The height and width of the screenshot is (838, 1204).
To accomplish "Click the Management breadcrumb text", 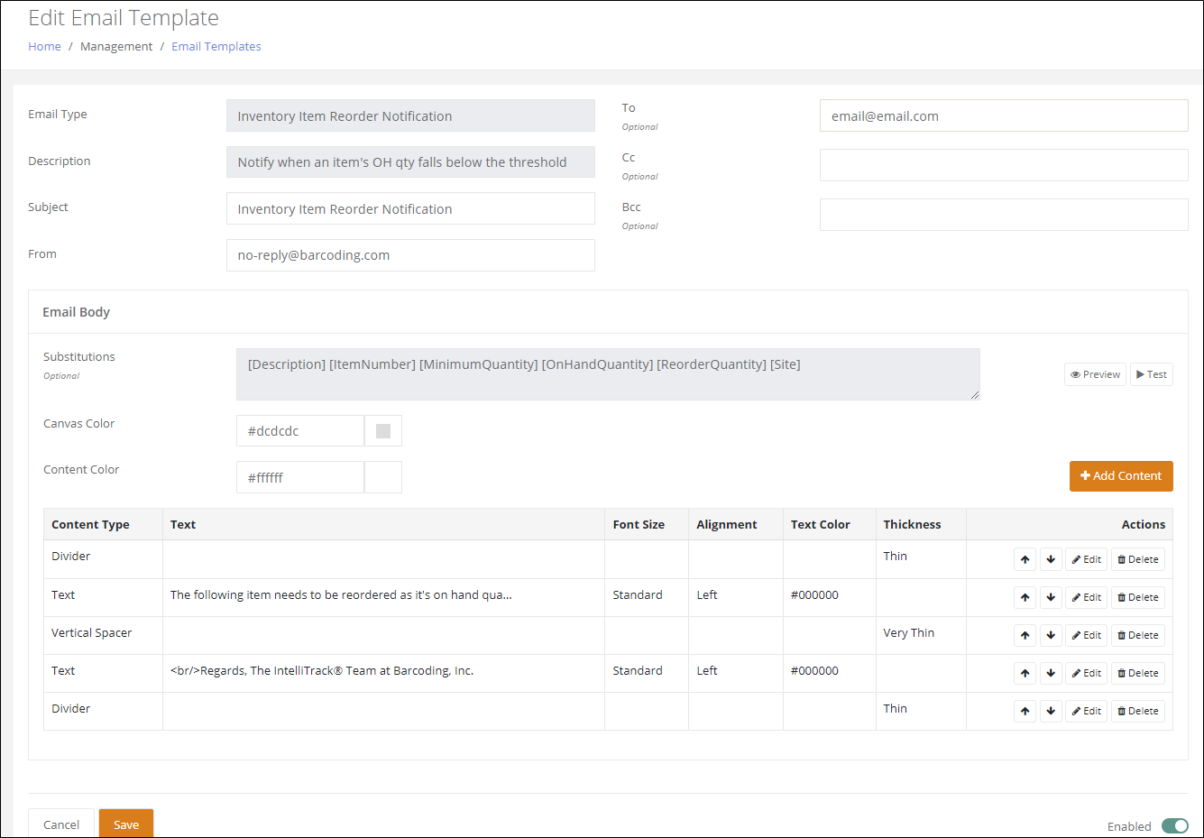I will coord(116,46).
